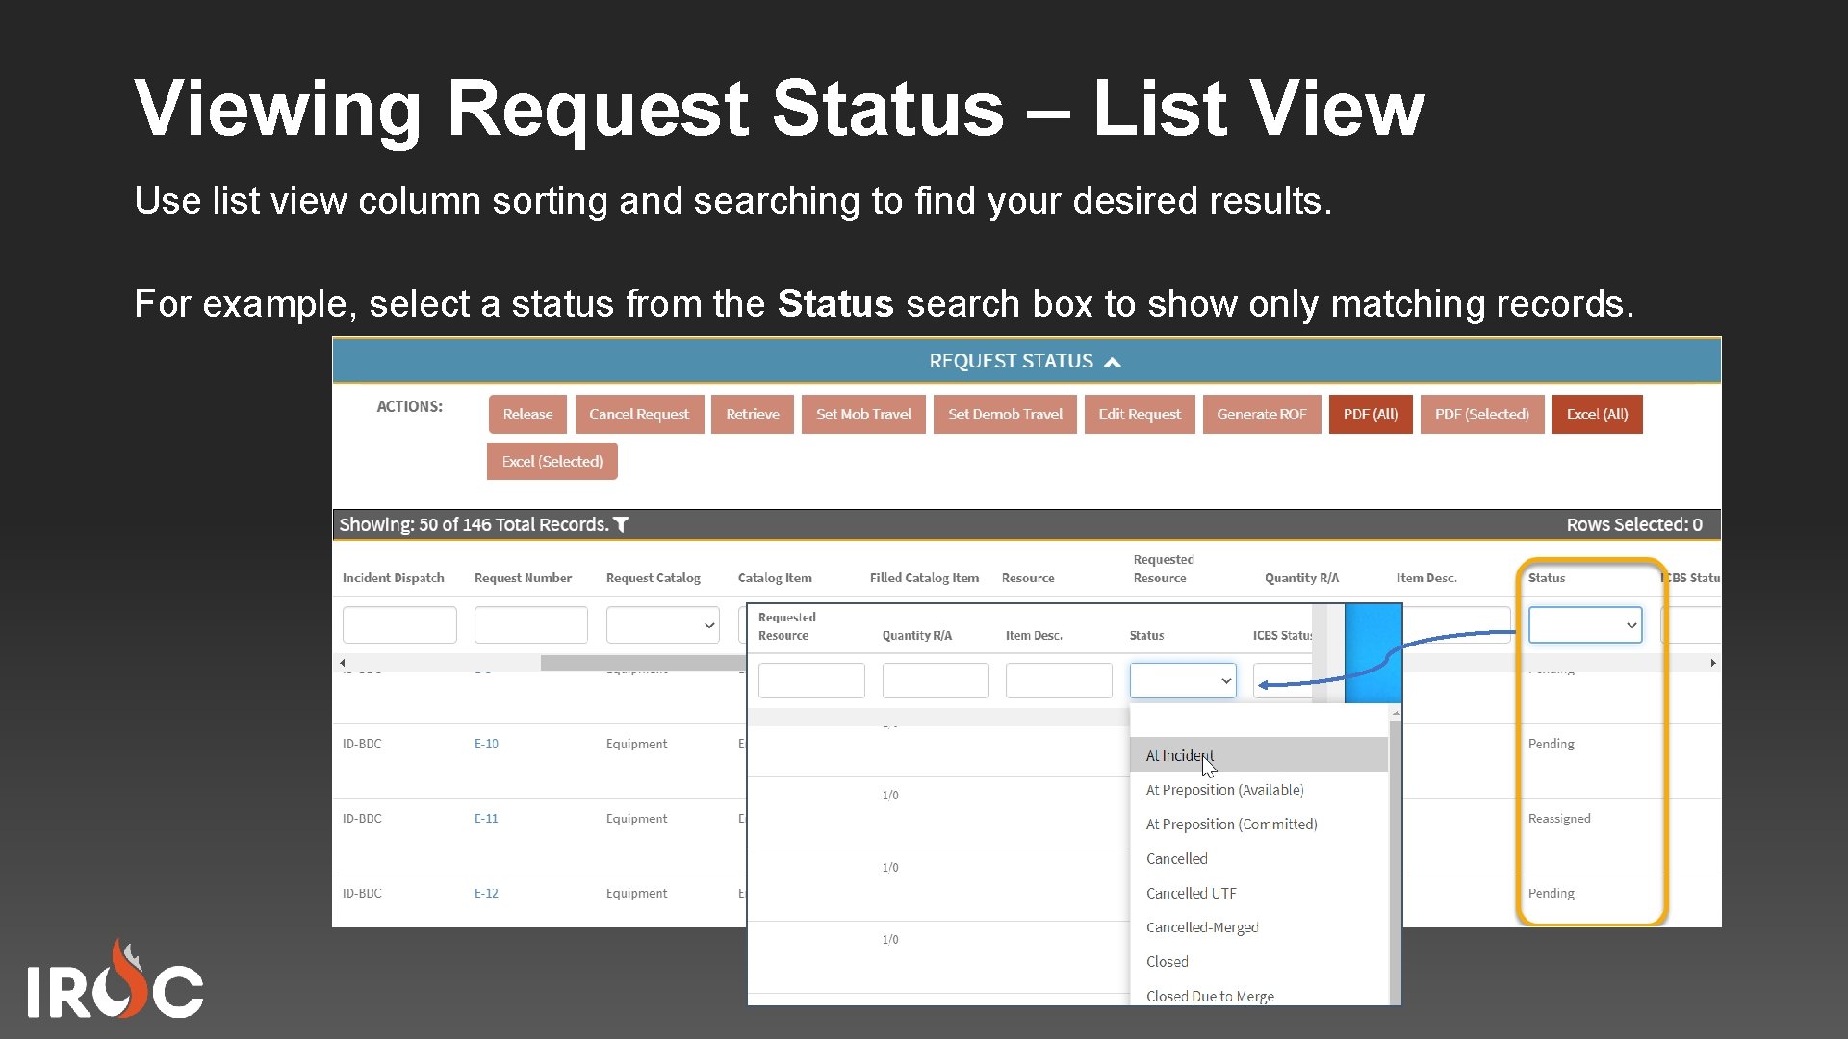
Task: Click the filter funnel icon near record count
Action: click(622, 523)
